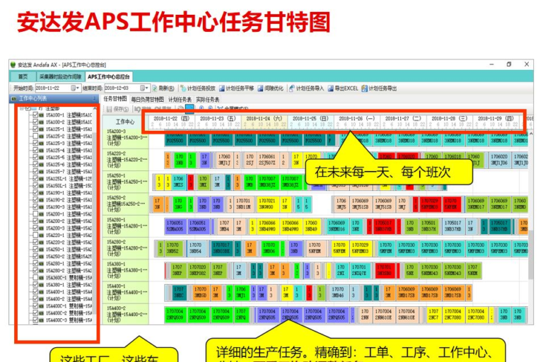Check the unchecked 15A125-2 checkbox
The height and width of the screenshot is (362, 543).
(x=35, y=136)
